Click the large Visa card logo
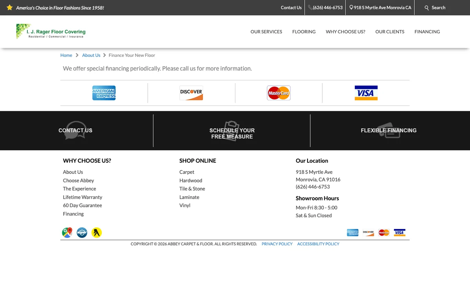This screenshot has width=470, height=294. (366, 93)
